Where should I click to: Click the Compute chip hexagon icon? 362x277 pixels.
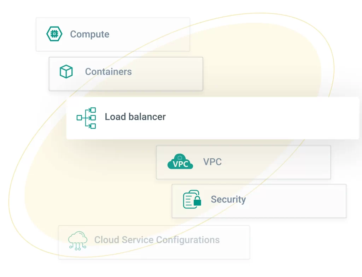pyautogui.click(x=54, y=34)
